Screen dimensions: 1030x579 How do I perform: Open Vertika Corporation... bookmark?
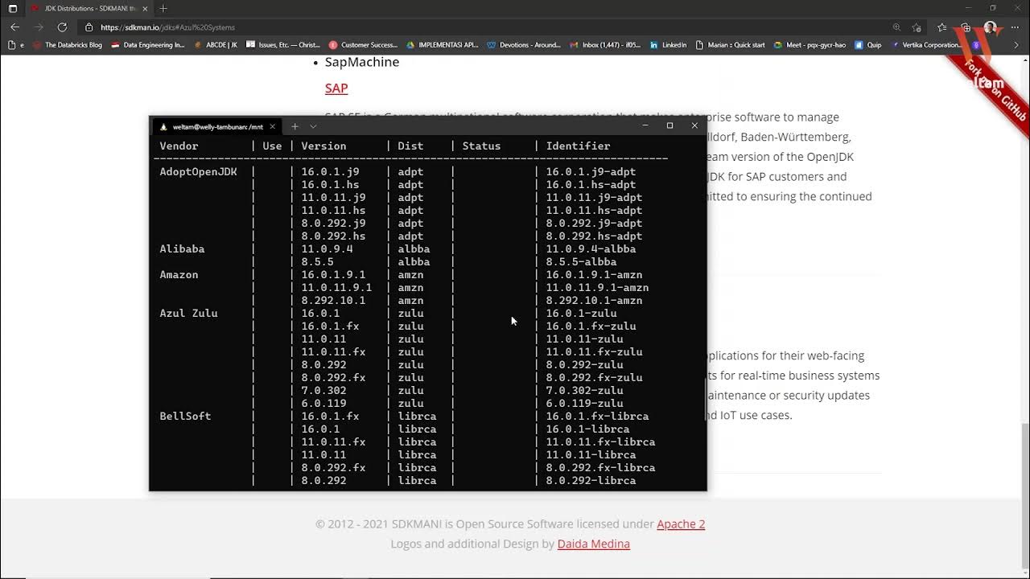925,45
